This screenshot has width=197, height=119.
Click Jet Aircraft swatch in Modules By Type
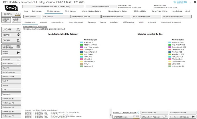coord(81,42)
